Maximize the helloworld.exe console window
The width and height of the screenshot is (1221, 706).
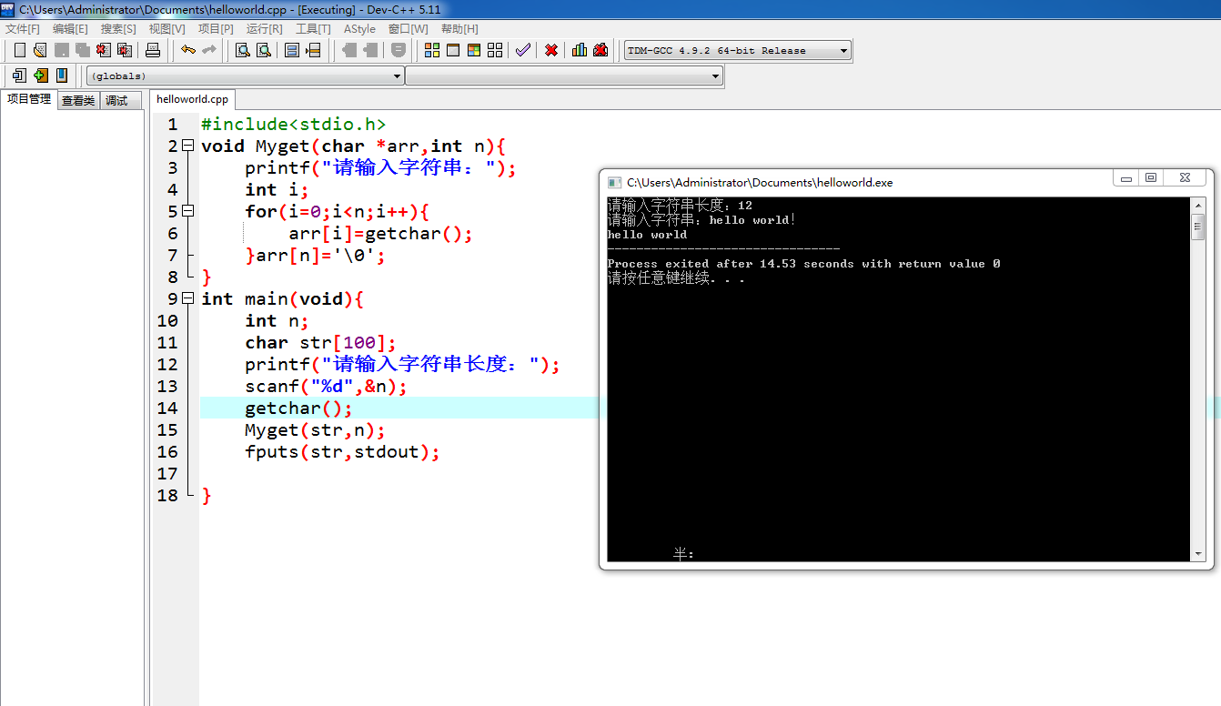(x=1151, y=178)
